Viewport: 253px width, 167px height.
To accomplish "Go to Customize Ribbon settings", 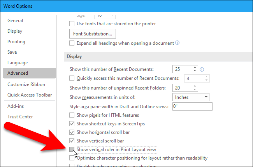I will 26,84.
